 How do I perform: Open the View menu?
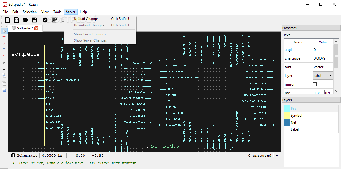[x=45, y=12]
